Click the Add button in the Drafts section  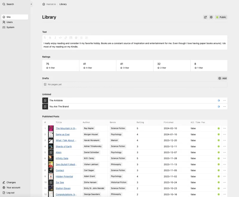point(222,78)
